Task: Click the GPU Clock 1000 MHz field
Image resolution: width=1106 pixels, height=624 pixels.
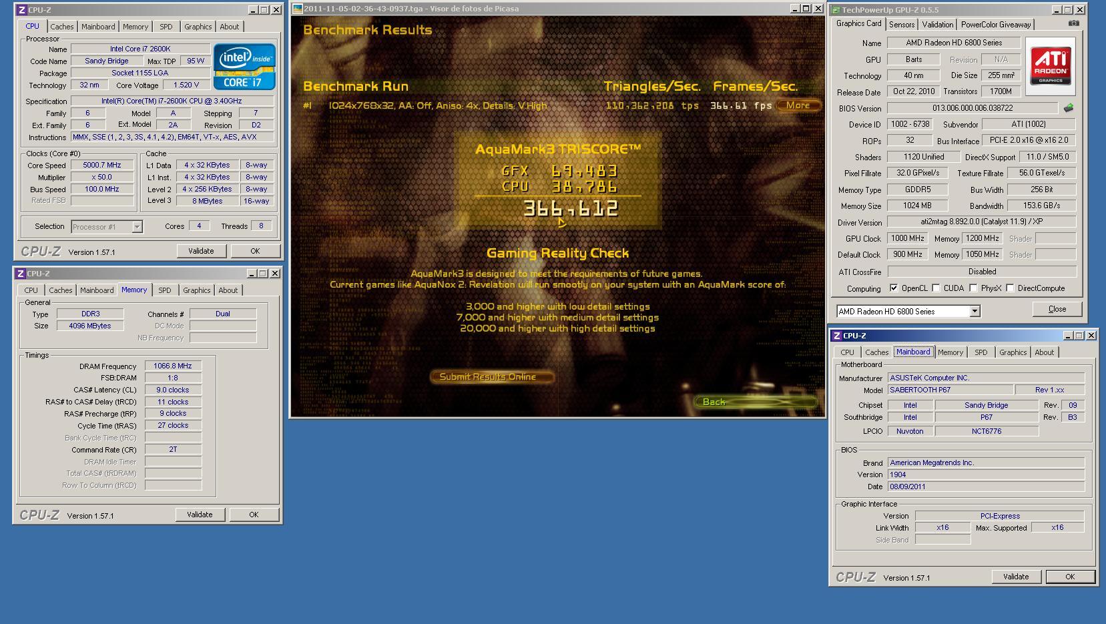Action: (x=908, y=238)
